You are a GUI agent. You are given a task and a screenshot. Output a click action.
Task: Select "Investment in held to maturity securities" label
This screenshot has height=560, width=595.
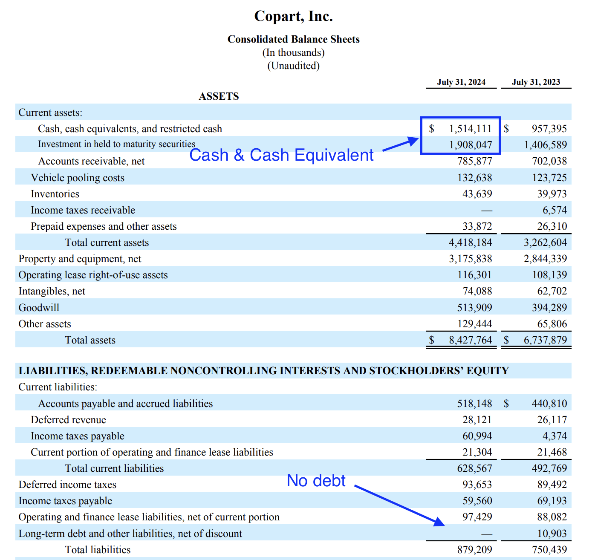click(x=117, y=144)
